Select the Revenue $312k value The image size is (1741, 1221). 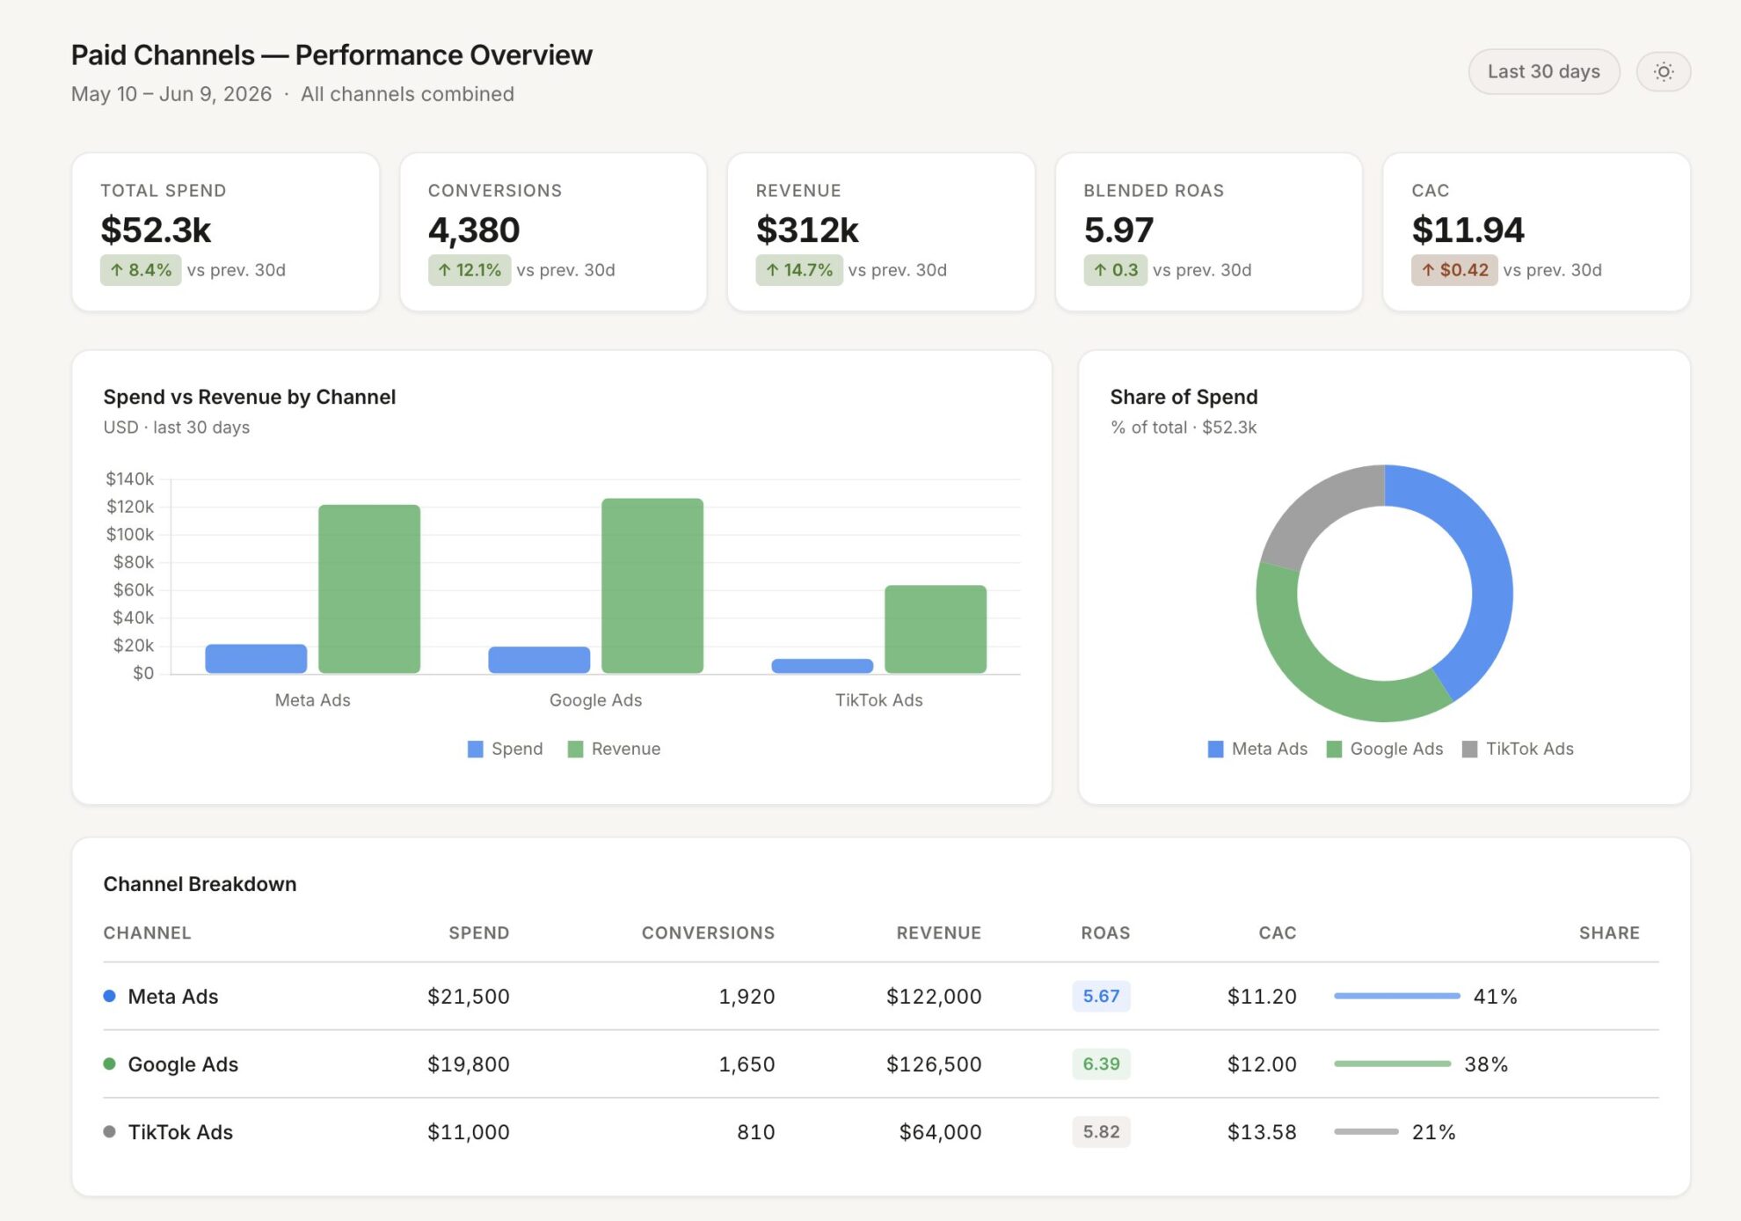(x=807, y=230)
